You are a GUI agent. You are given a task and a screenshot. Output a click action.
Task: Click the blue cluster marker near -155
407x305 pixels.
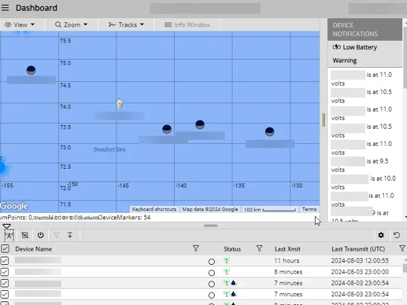point(2,168)
